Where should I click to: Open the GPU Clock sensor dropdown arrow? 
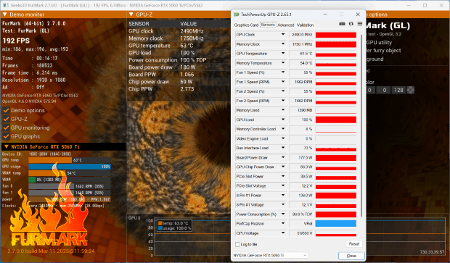[283, 34]
